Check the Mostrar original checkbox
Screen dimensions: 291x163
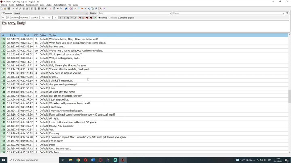(x=120, y=18)
